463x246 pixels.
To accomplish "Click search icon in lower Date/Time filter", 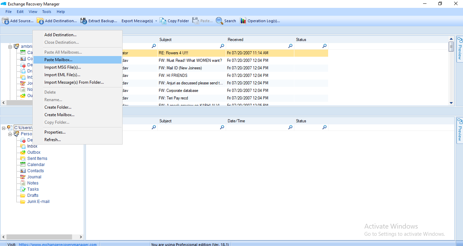I will (x=290, y=127).
